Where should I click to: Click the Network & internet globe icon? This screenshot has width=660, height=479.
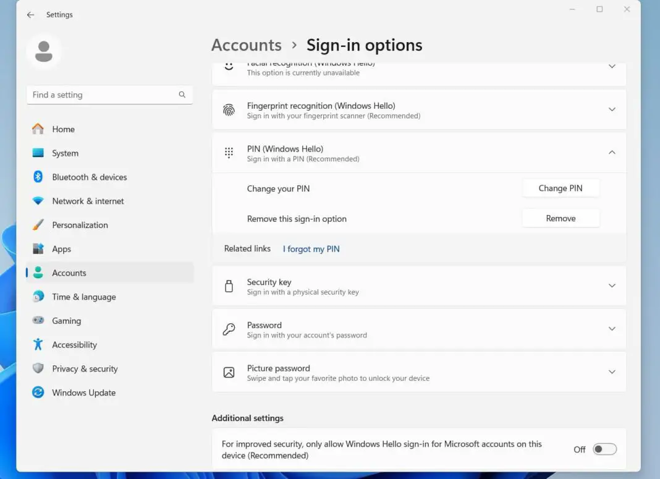[38, 201]
